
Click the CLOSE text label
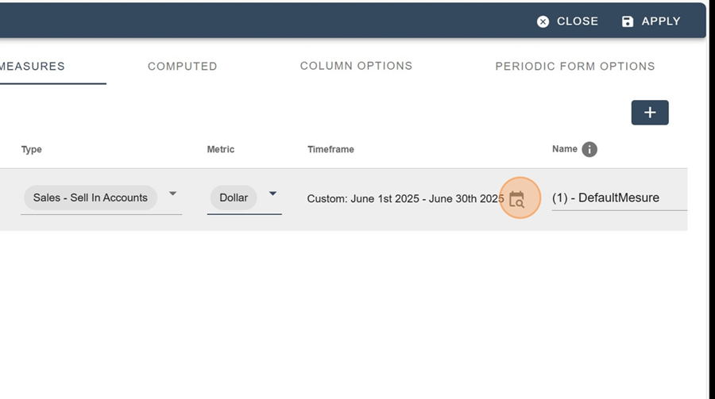click(x=578, y=21)
